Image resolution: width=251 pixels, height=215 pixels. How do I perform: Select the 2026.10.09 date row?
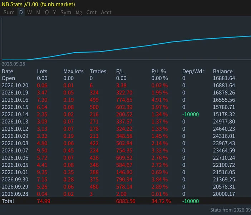tap(15, 136)
